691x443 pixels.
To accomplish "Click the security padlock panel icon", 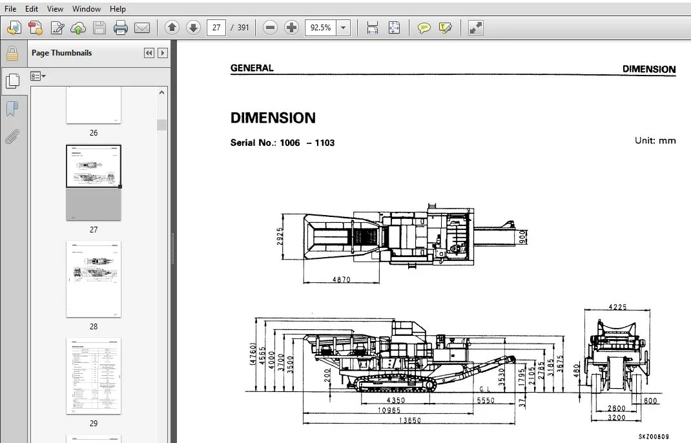I will pyautogui.click(x=12, y=54).
